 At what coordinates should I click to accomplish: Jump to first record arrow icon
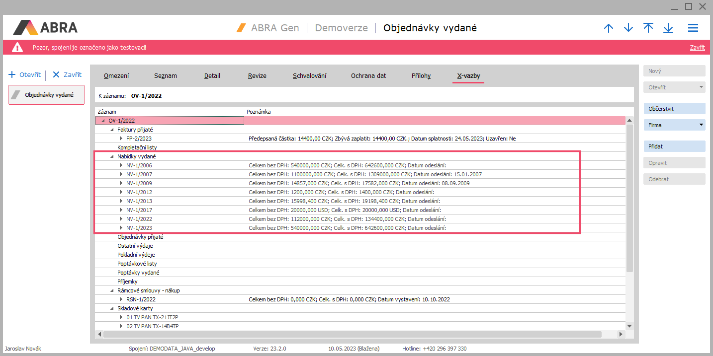pyautogui.click(x=648, y=28)
